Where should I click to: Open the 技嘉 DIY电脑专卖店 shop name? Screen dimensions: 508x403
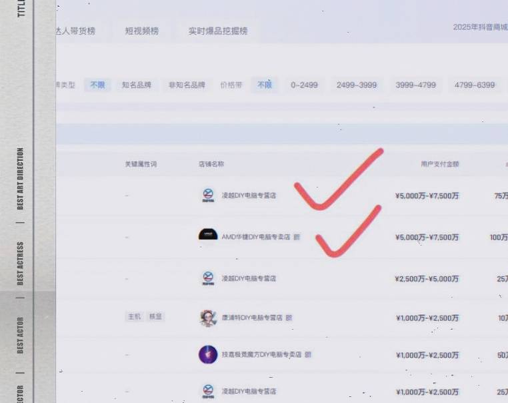262,355
